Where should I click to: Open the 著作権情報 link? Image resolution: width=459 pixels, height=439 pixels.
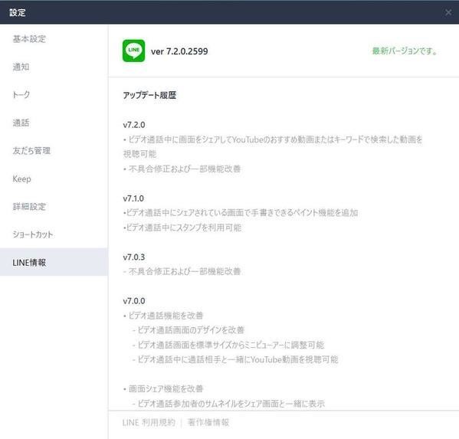pos(208,422)
